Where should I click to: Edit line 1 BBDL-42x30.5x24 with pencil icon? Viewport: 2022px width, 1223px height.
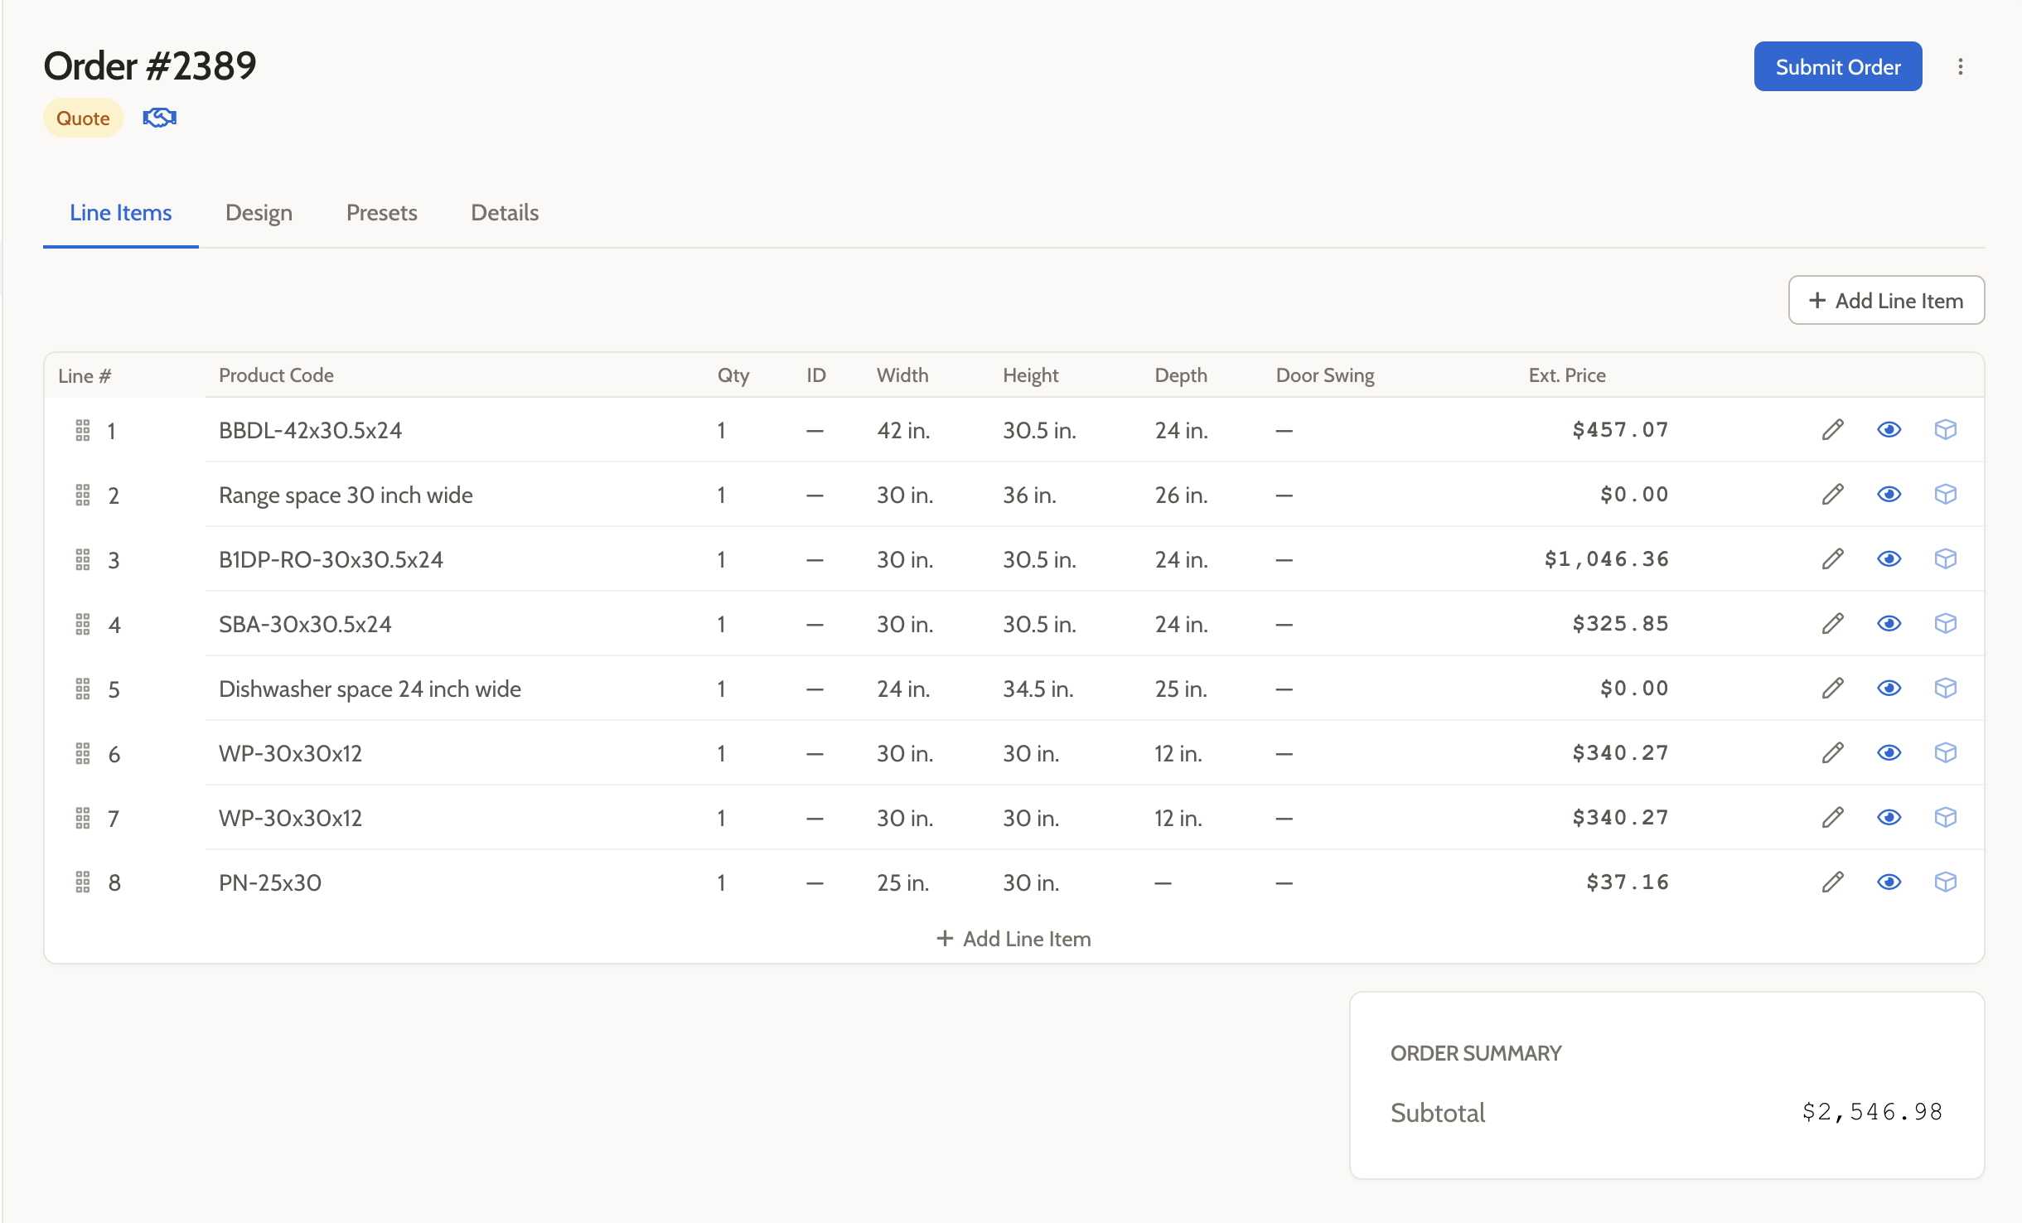click(x=1833, y=429)
